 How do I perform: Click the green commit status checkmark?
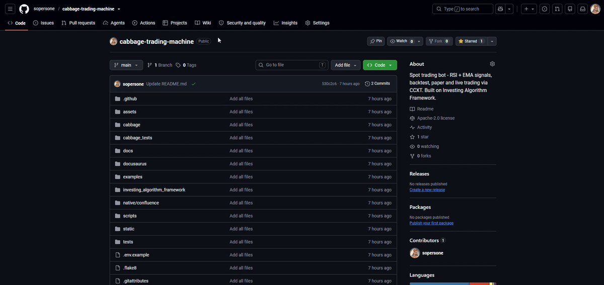(x=194, y=84)
